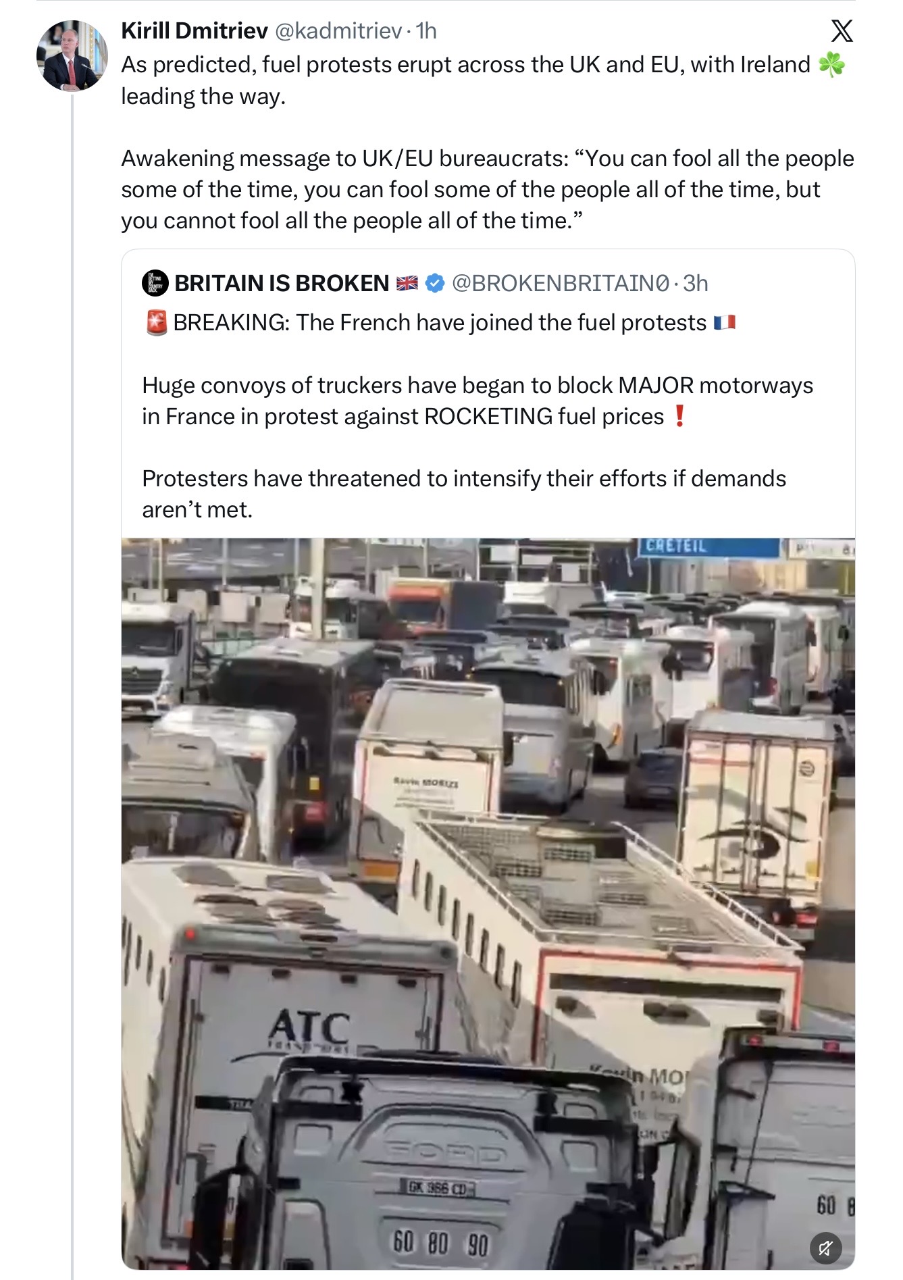Click the UK flag beside BRITAIN IS BROKEN
903x1280 pixels.
(407, 283)
